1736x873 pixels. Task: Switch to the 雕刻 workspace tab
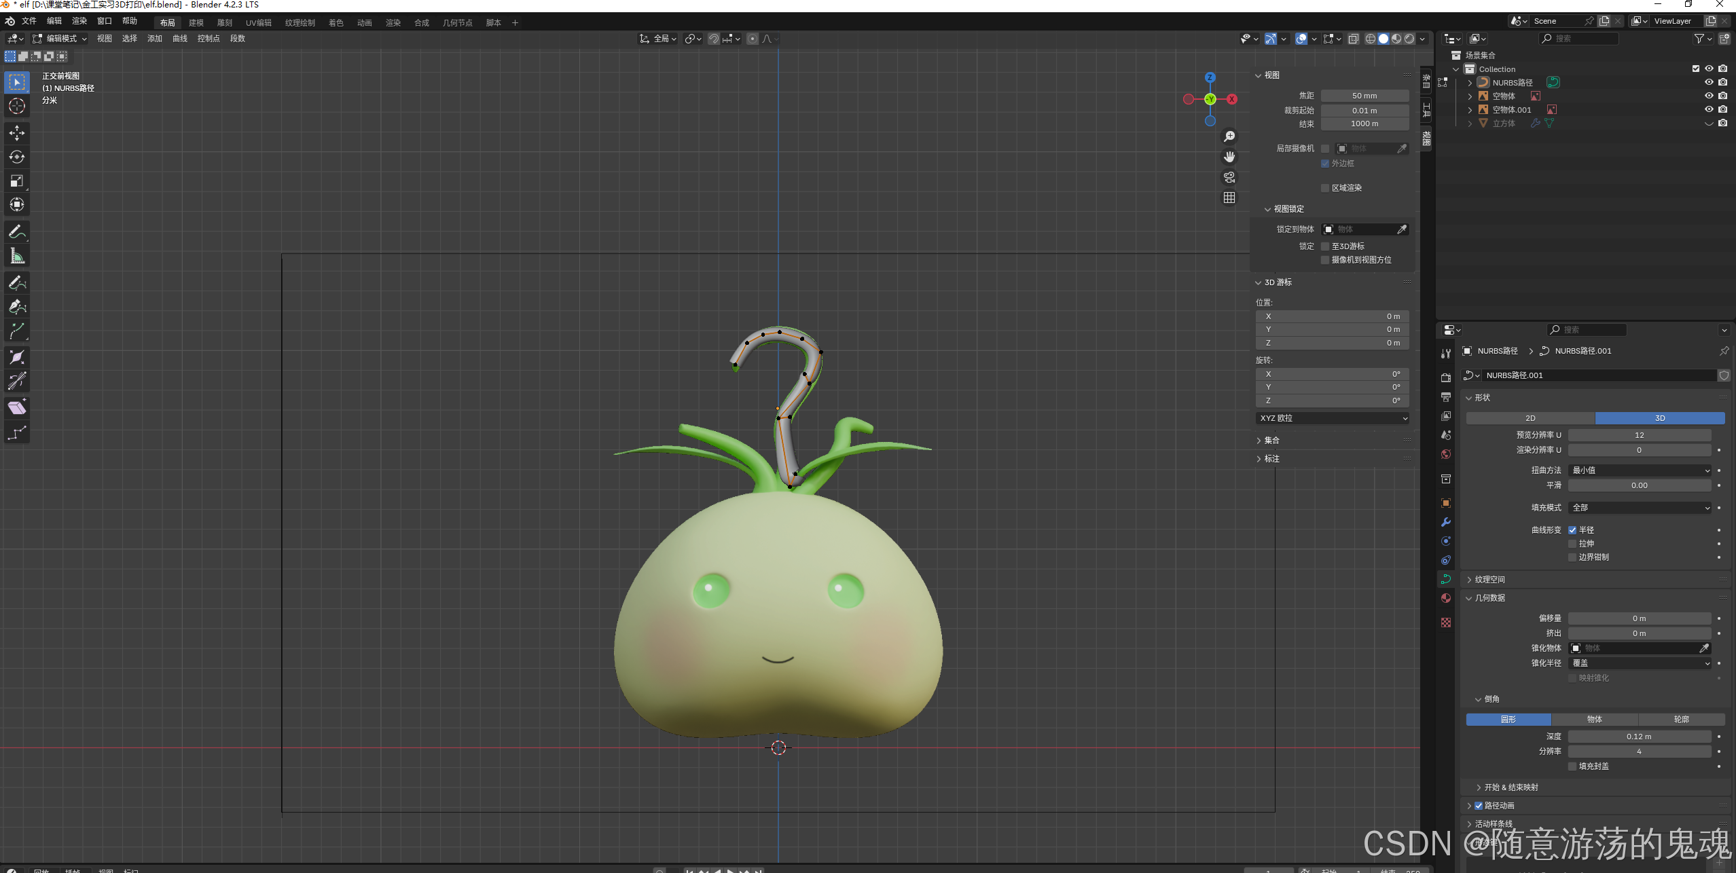tap(225, 22)
